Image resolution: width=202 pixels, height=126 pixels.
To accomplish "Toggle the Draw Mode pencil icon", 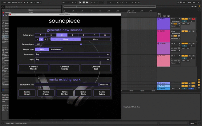I will coord(178,2).
